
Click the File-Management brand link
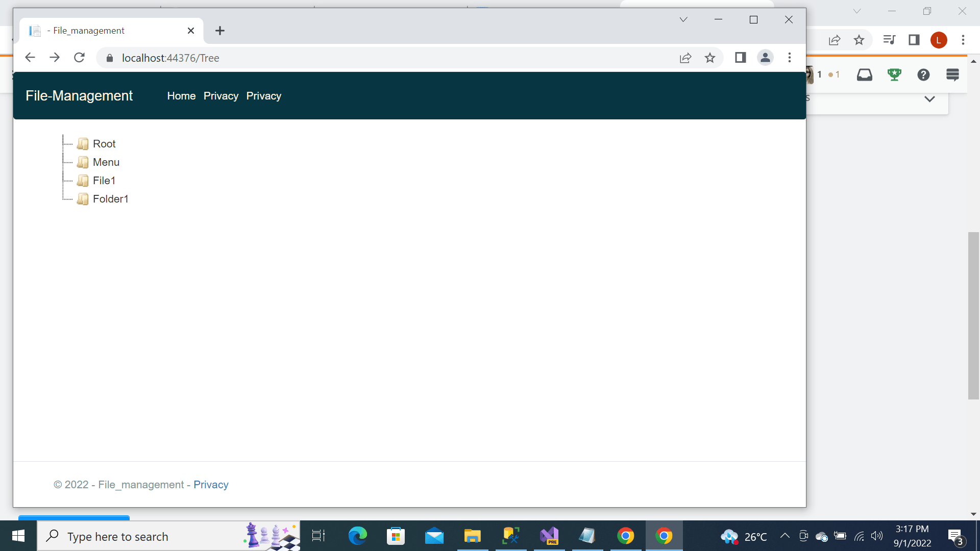tap(79, 96)
